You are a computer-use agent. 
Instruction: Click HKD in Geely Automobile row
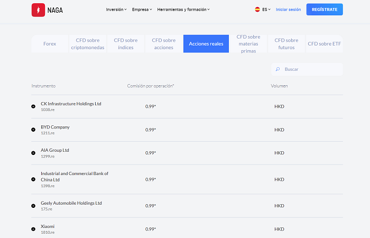click(279, 206)
